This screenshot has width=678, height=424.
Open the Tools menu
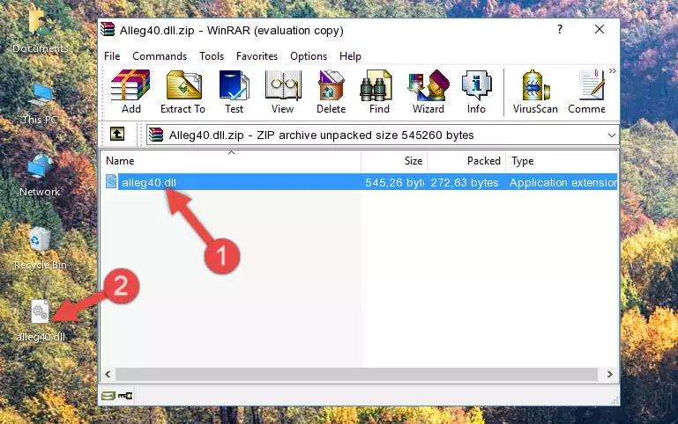point(212,56)
